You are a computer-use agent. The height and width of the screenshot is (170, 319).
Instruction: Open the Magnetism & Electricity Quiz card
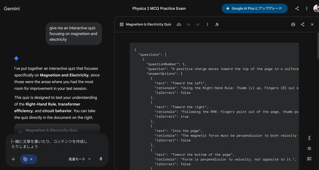click(x=57, y=129)
